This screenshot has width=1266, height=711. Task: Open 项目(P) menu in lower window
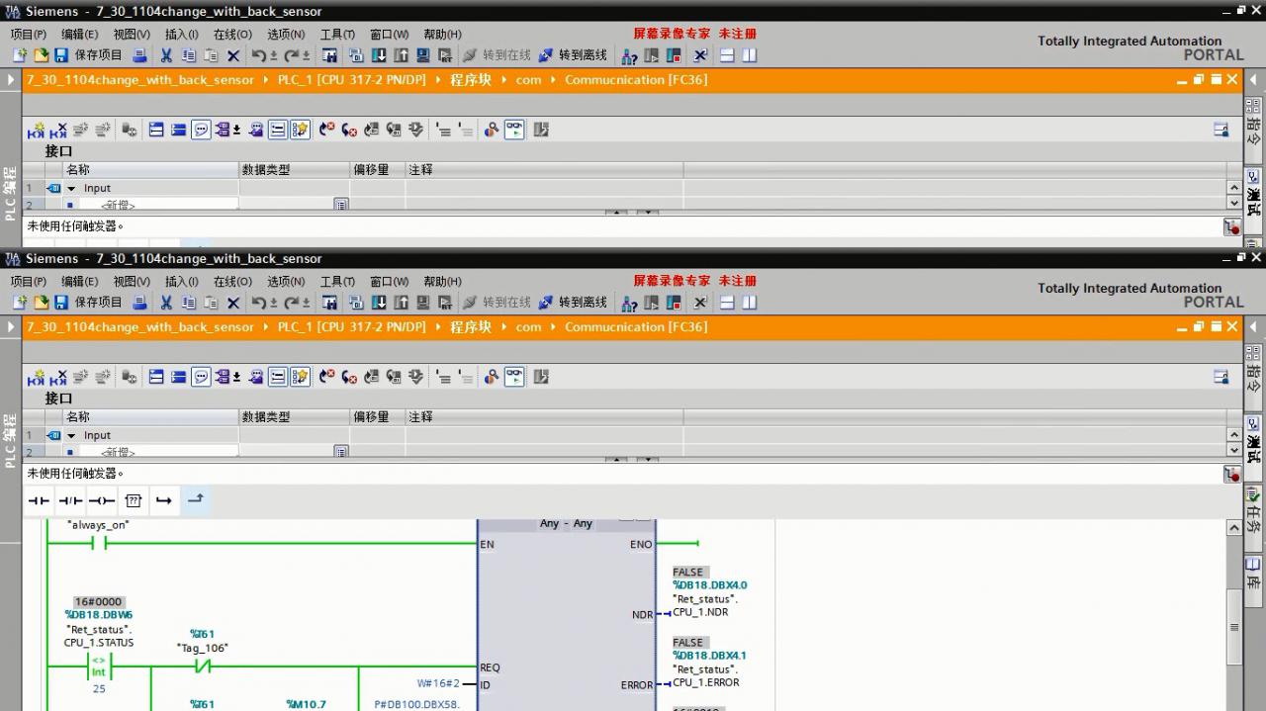[x=28, y=282]
